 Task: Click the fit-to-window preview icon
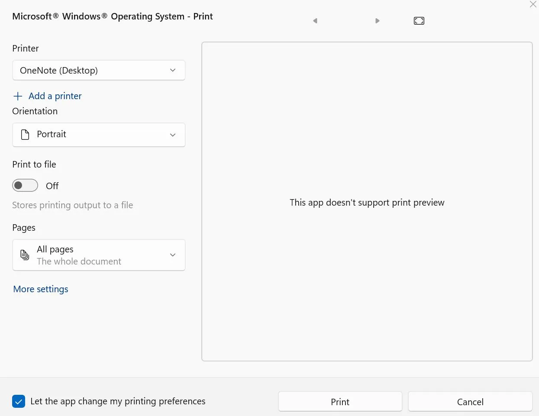[x=419, y=21]
